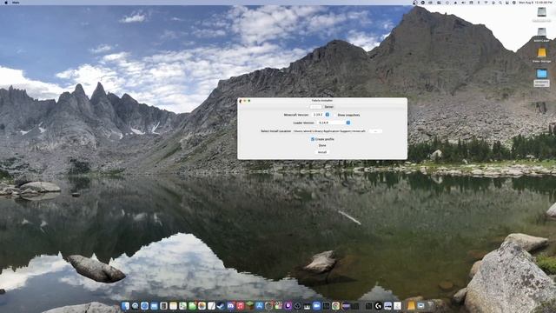Open Bluetooth menu in the menu bar
This screenshot has height=313, width=556.
tap(479, 3)
